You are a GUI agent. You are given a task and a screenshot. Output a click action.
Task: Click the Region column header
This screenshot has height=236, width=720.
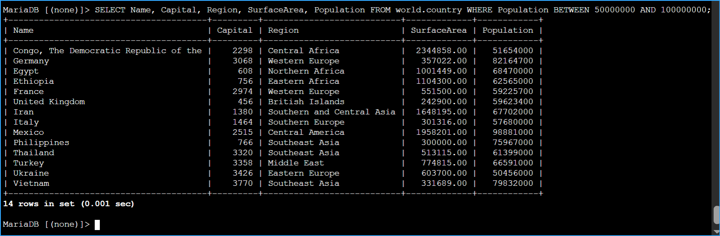pos(283,30)
